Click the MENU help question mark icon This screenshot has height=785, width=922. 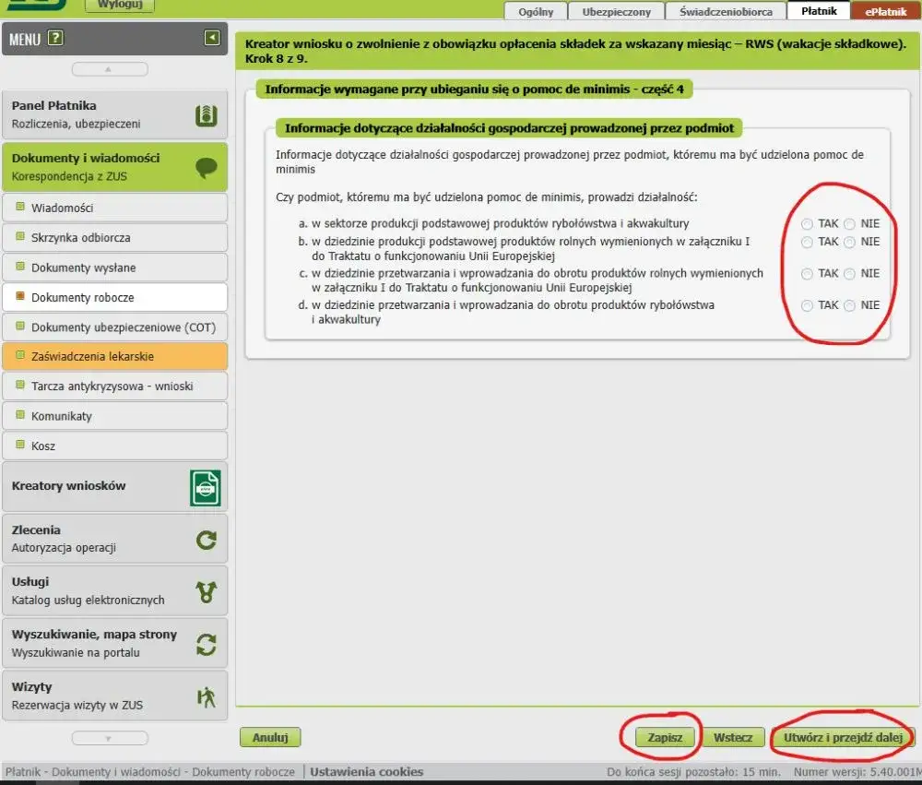tap(55, 38)
